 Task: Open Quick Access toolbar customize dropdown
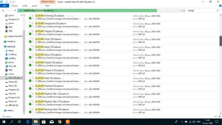(13, 2)
